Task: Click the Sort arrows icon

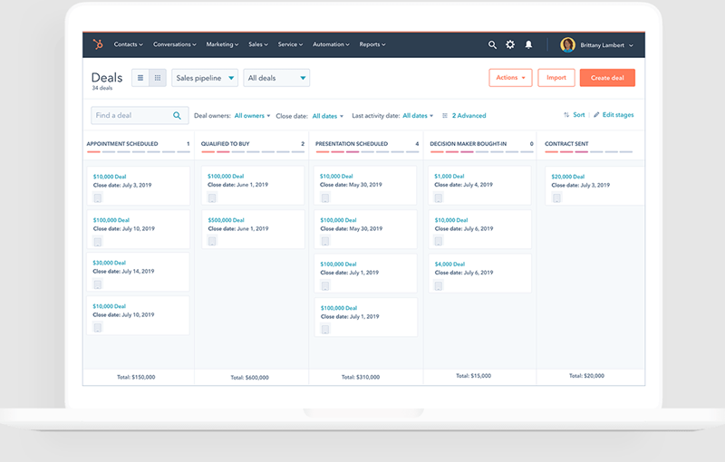Action: pyautogui.click(x=566, y=115)
